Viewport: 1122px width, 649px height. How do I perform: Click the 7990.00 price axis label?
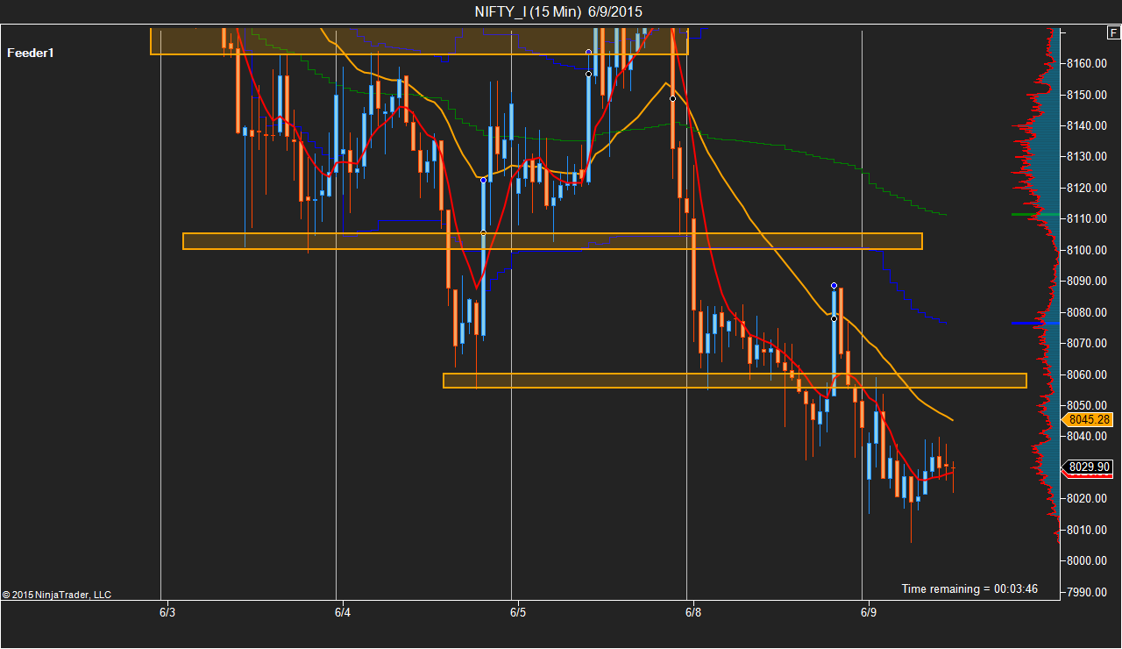click(1088, 592)
